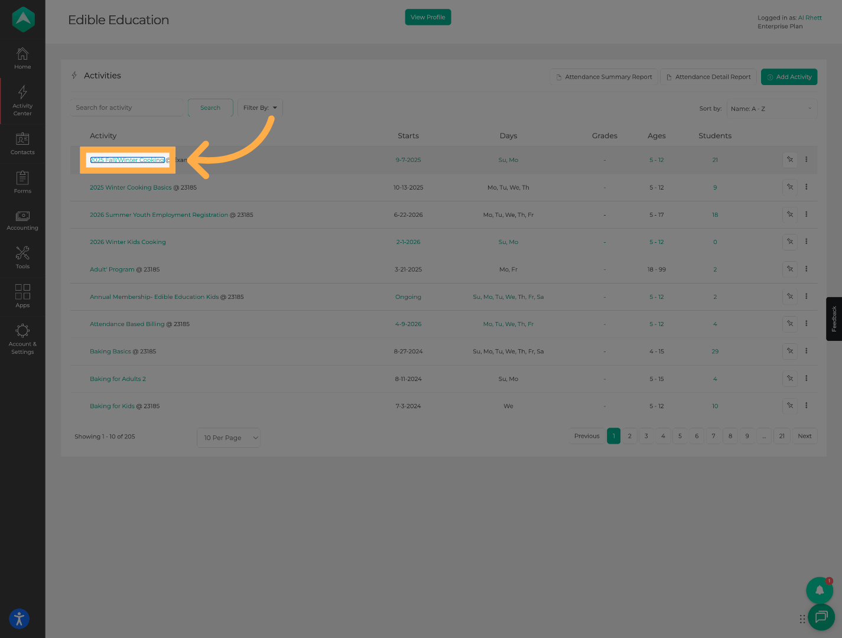Click the pin icon for Adult' Program row
This screenshot has width=842, height=638.
coord(790,269)
